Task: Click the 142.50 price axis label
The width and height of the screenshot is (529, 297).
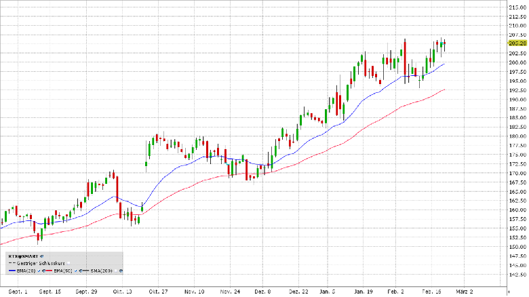Action: point(518,275)
